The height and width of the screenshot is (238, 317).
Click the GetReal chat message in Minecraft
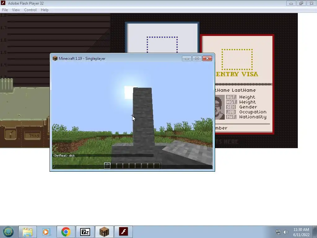pyautogui.click(x=64, y=156)
